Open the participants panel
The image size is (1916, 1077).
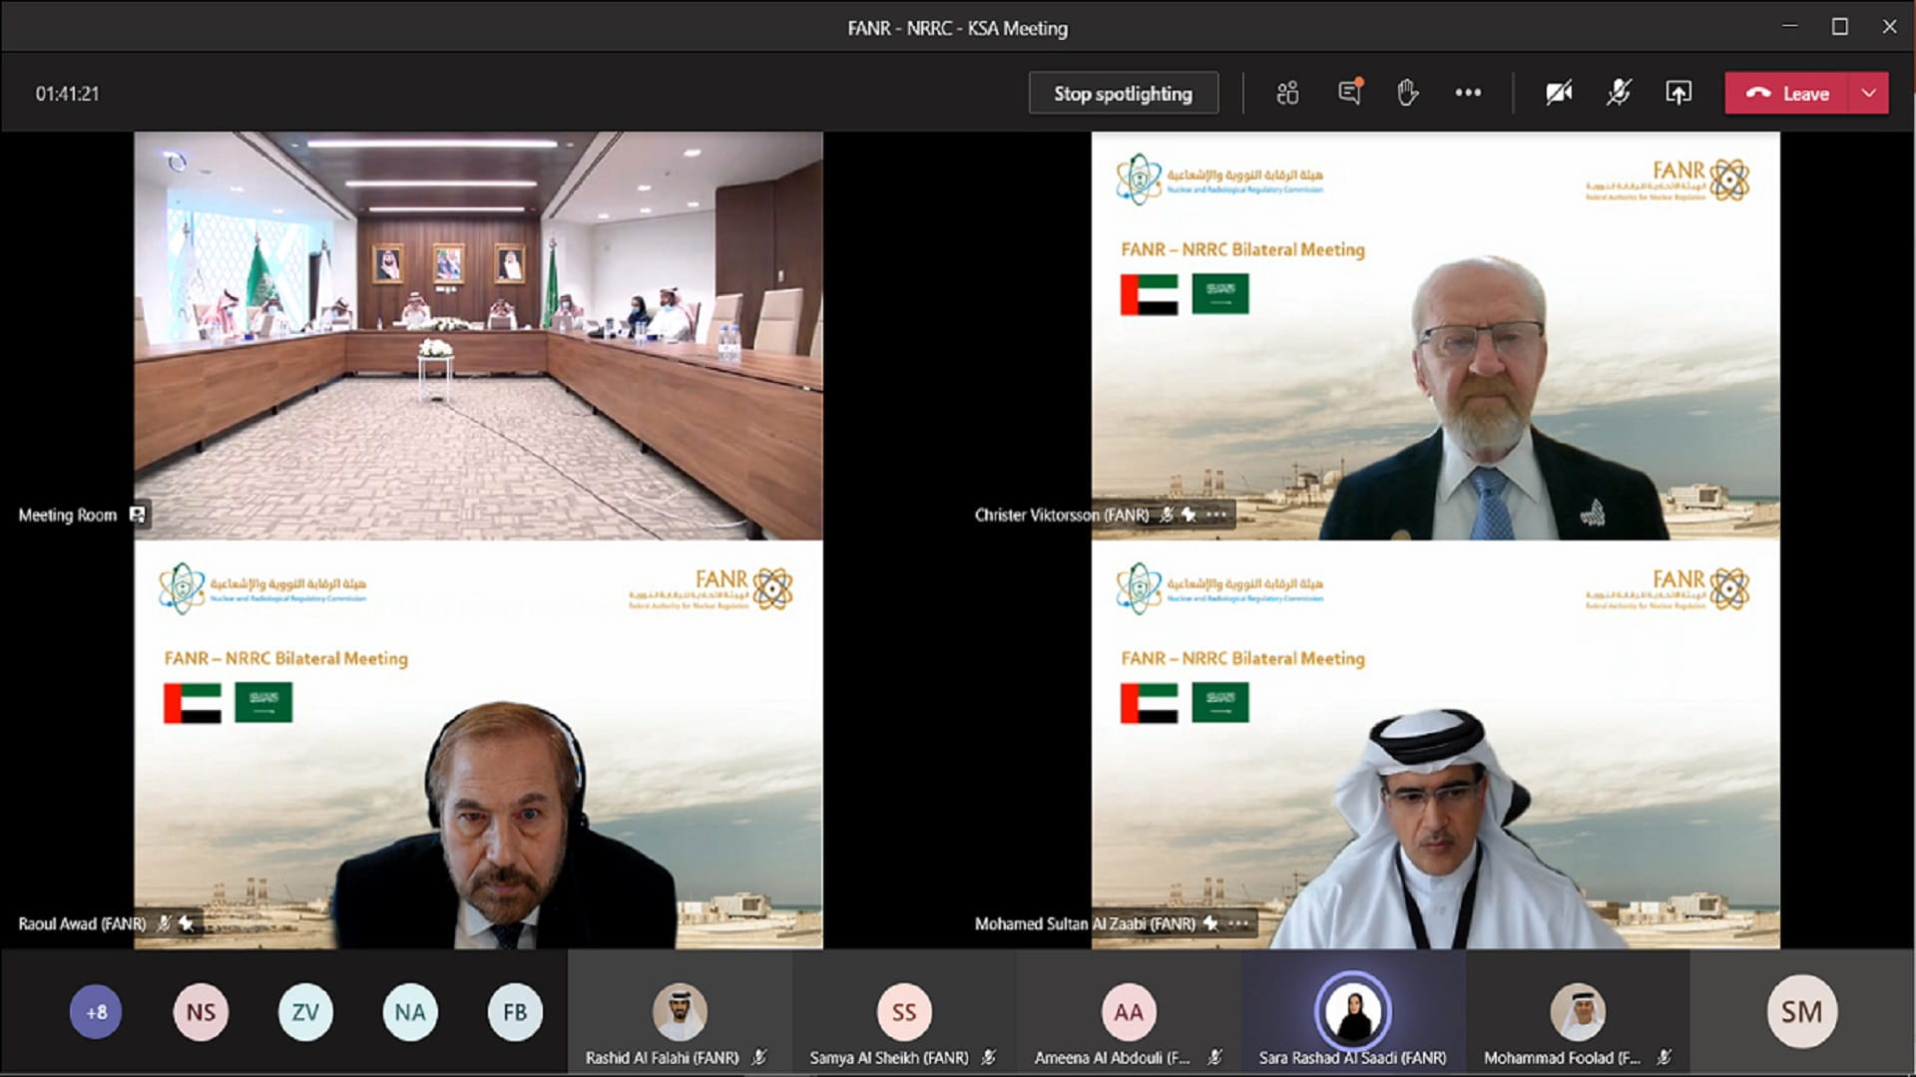(x=1286, y=93)
